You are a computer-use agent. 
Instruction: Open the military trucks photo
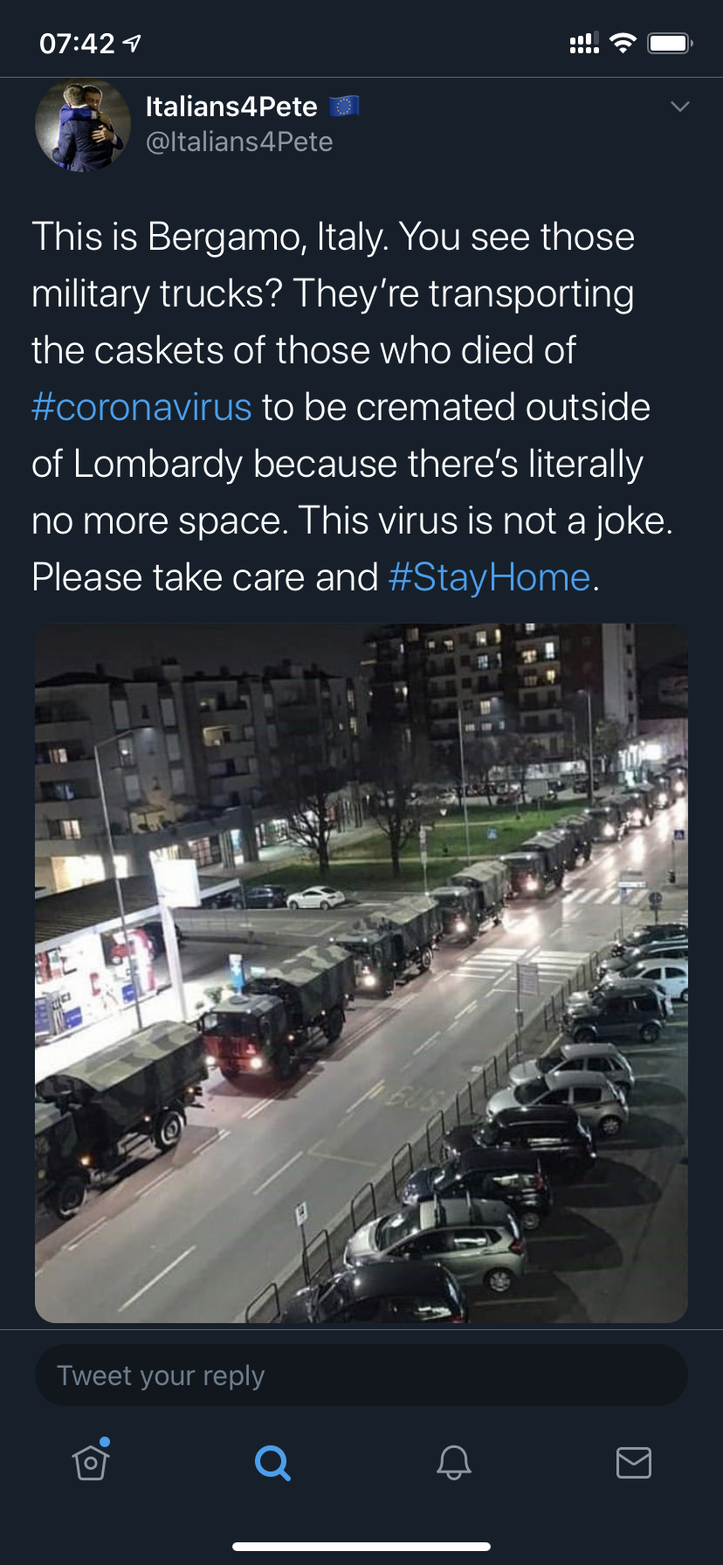(361, 973)
